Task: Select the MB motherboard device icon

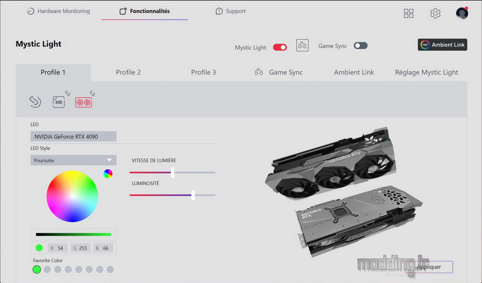Action: [59, 102]
